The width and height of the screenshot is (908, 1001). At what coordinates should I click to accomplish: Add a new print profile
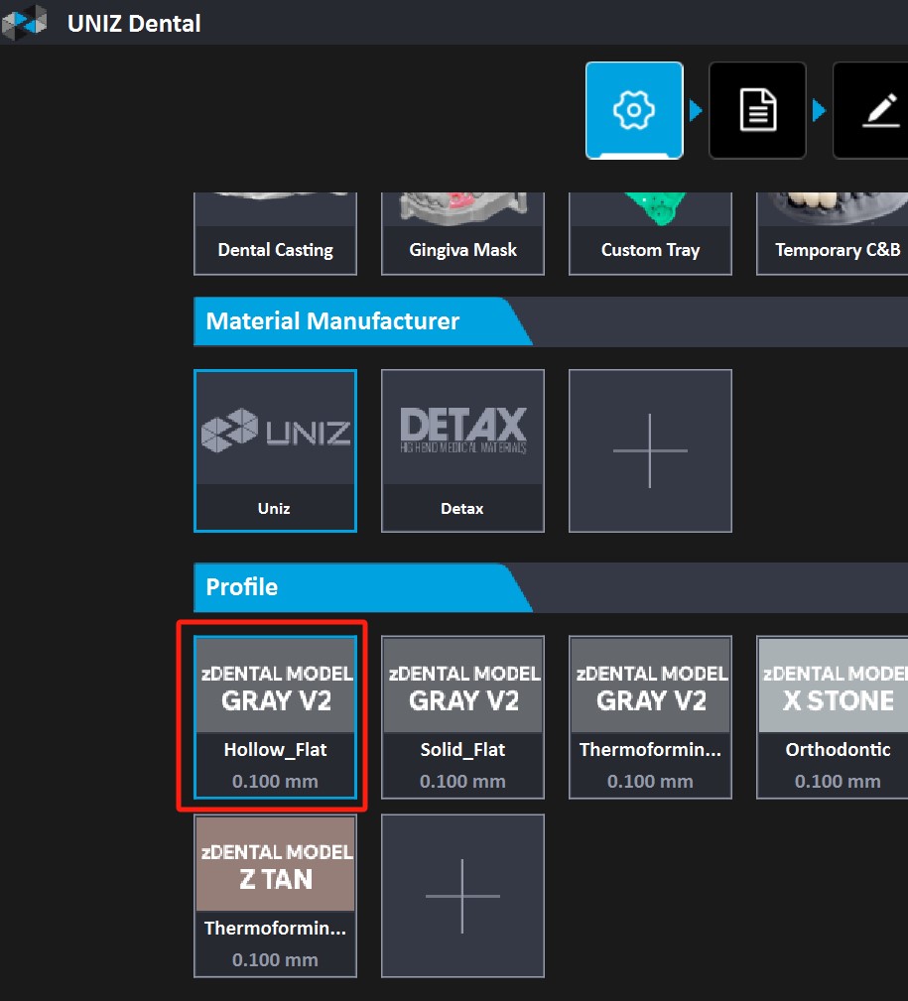click(463, 896)
